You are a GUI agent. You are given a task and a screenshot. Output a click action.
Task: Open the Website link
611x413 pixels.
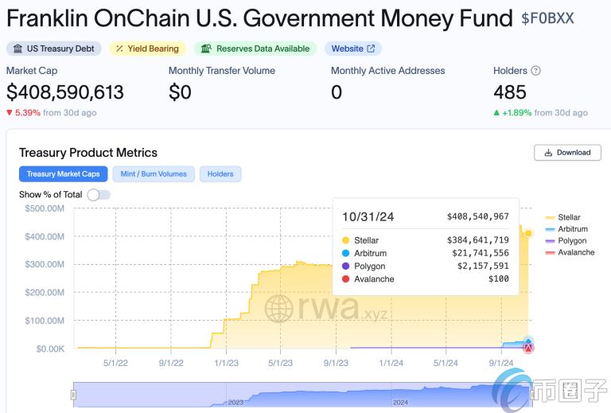347,49
